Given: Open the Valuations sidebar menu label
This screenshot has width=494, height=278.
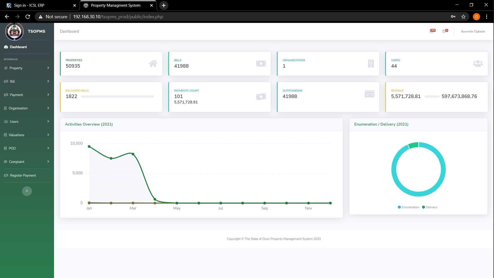Looking at the screenshot, I should point(16,135).
